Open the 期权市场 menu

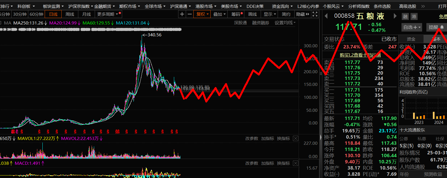pos(129,6)
